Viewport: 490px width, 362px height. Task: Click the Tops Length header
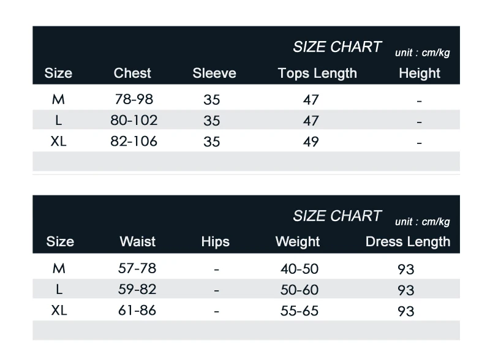[x=317, y=74]
